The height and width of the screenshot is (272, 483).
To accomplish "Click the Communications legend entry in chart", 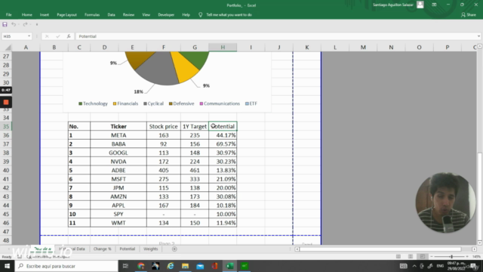I will coord(220,104).
